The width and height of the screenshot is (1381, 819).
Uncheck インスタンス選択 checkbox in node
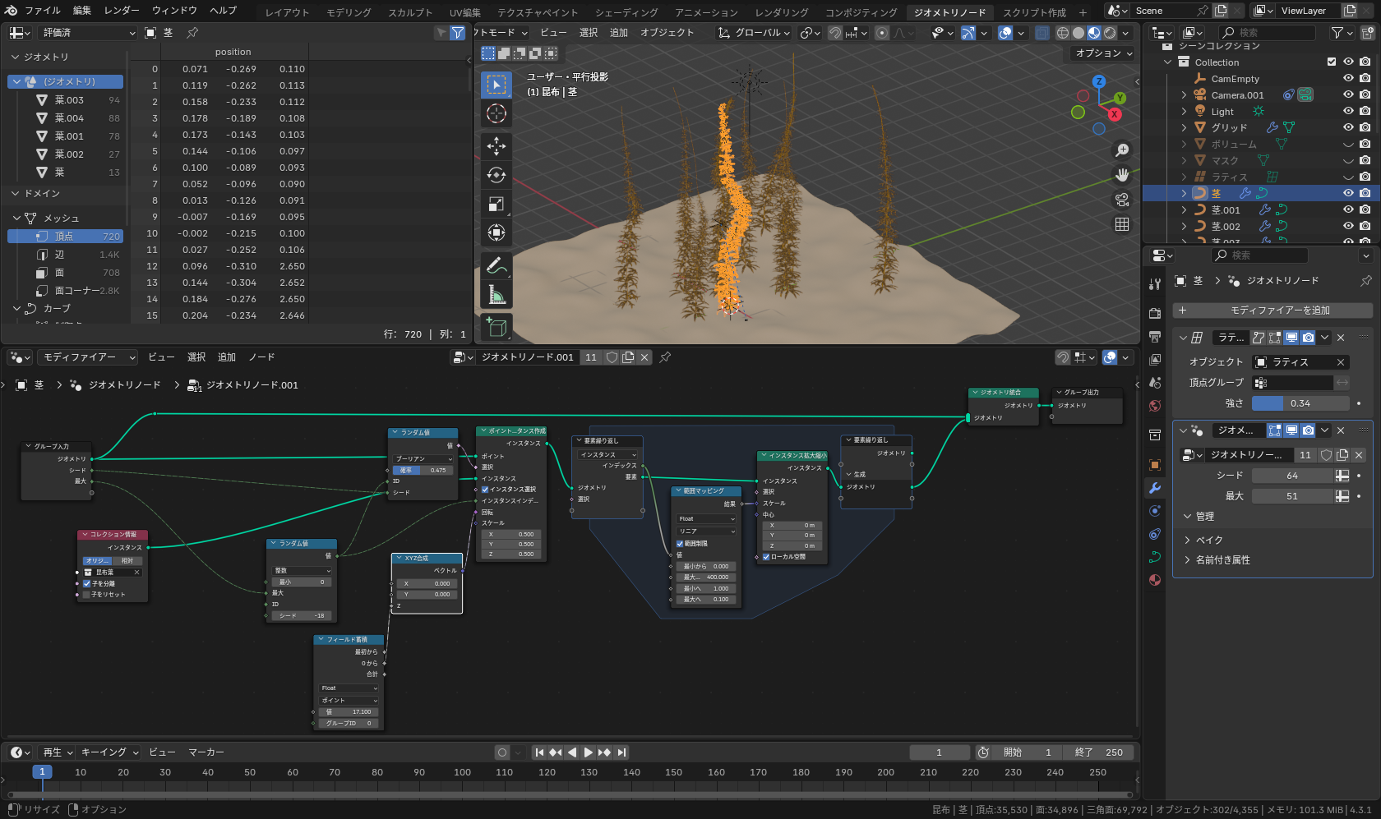pos(485,490)
